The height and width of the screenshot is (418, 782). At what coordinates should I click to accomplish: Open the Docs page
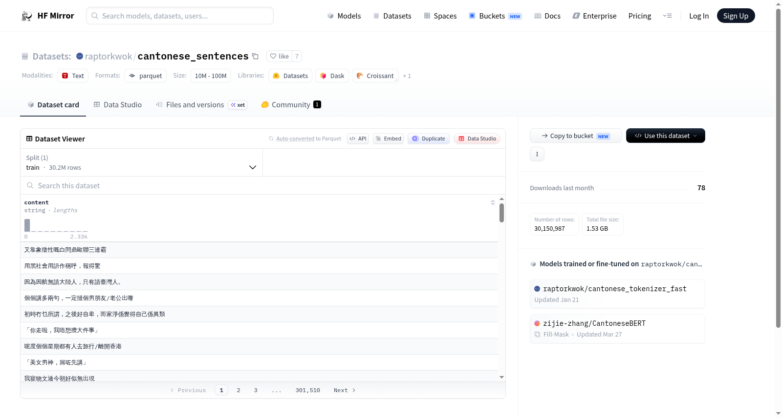click(547, 16)
